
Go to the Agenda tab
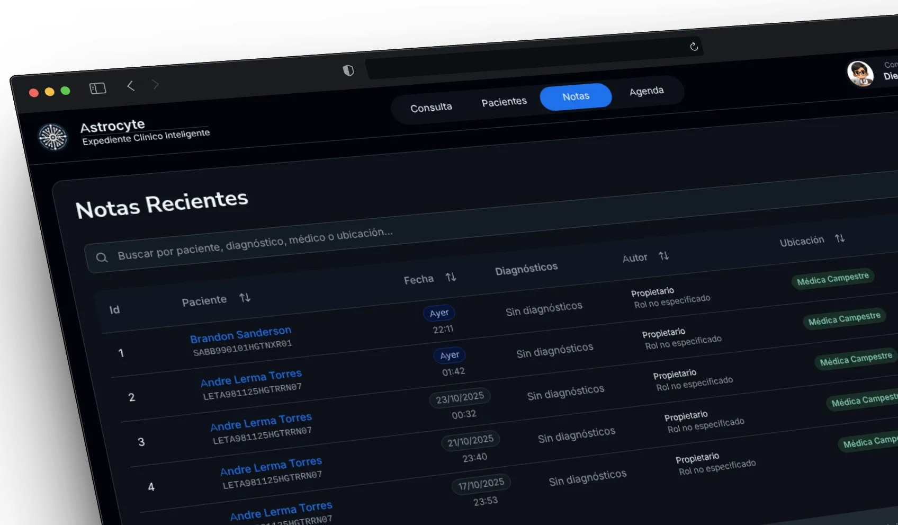click(x=646, y=91)
